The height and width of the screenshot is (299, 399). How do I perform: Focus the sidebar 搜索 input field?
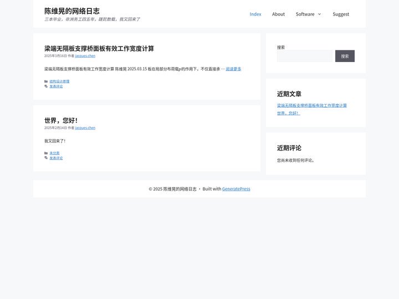pos(305,56)
